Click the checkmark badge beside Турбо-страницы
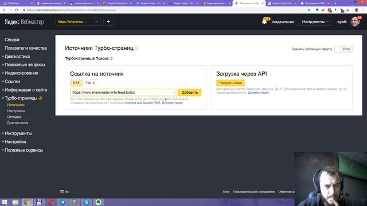Viewport: 367px width, 206px height. coord(41,98)
